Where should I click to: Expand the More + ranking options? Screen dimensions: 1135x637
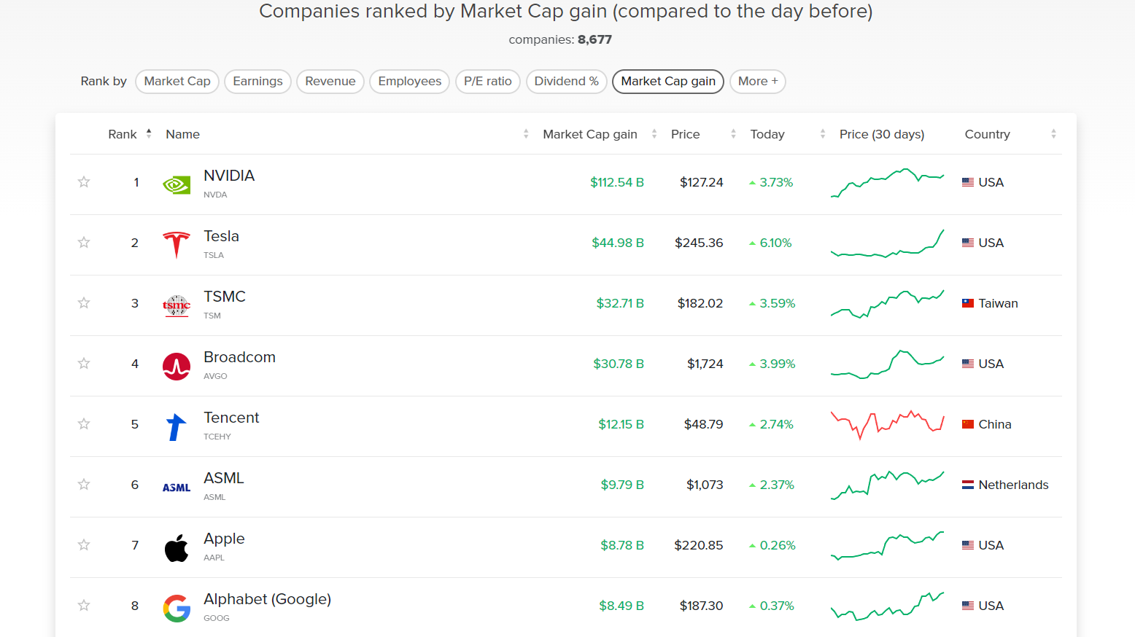click(x=757, y=82)
